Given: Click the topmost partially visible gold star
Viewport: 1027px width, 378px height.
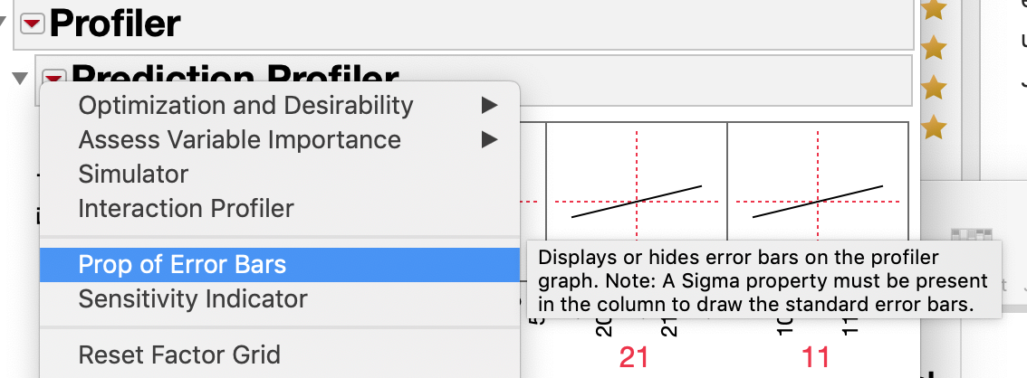Looking at the screenshot, I should (933, 9).
